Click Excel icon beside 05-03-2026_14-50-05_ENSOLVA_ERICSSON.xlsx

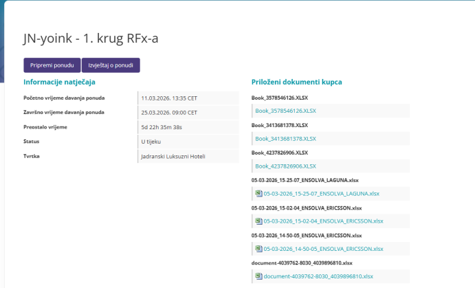258,249
